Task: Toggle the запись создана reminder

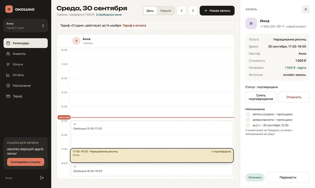Action: click(248, 114)
